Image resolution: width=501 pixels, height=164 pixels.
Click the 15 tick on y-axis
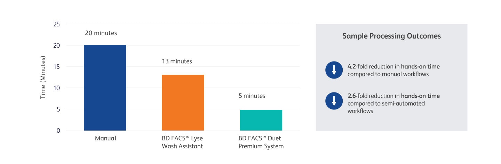(x=57, y=67)
